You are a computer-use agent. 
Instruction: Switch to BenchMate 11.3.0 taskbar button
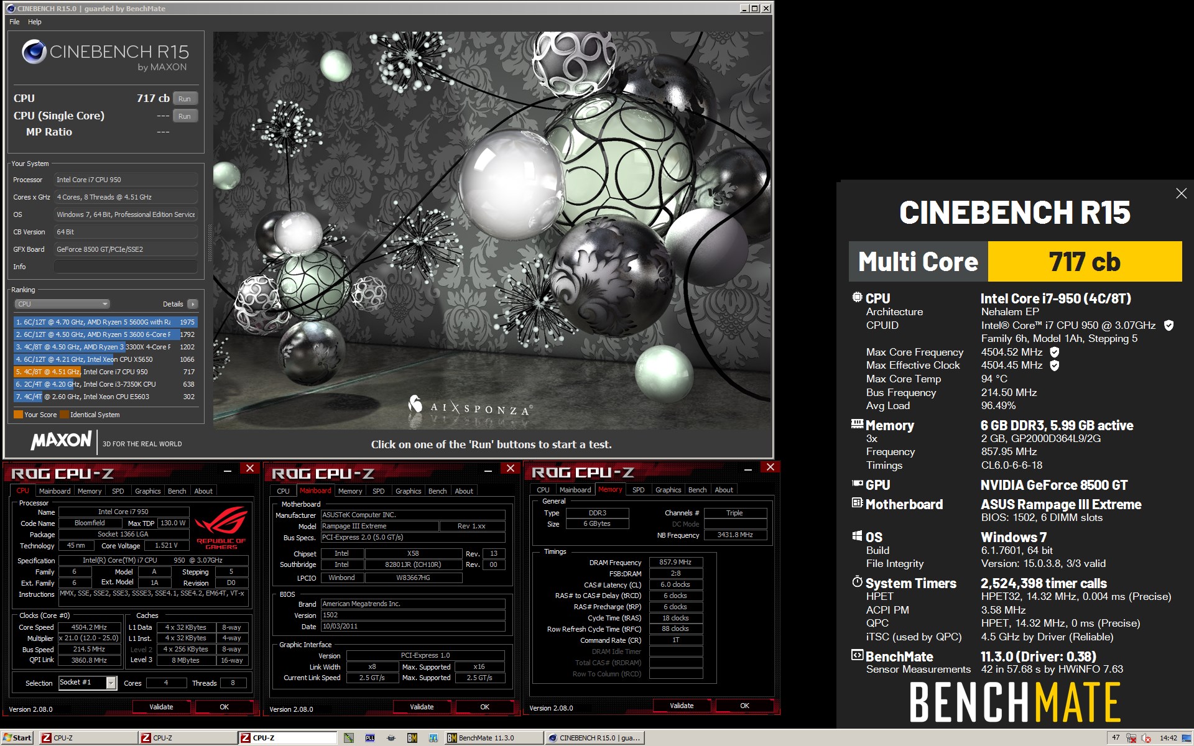point(494,738)
